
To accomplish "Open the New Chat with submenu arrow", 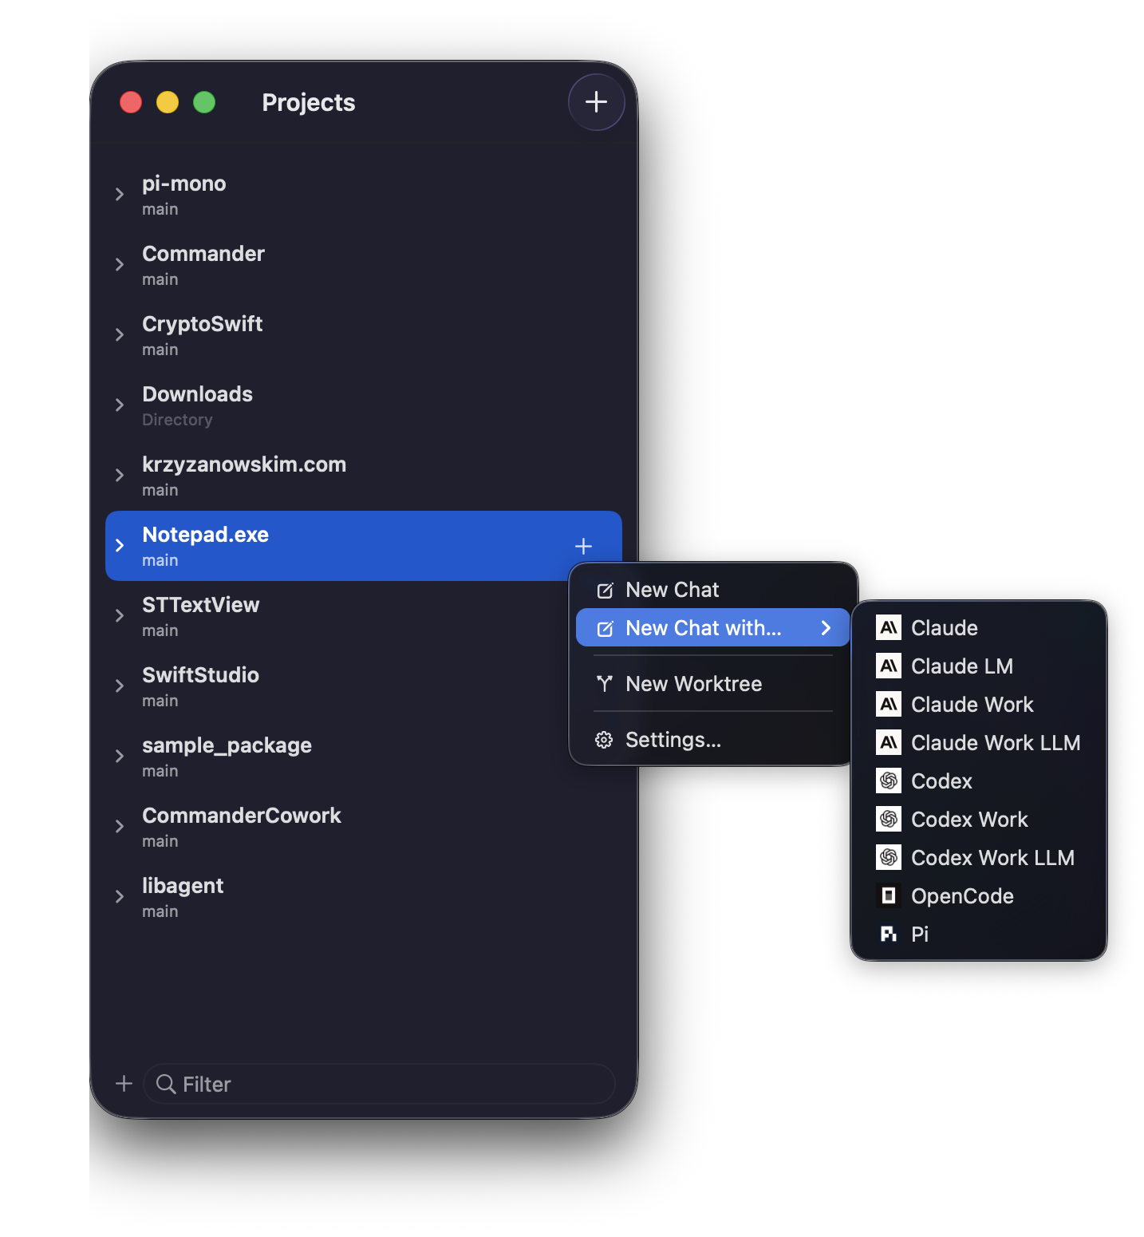I will tap(825, 627).
